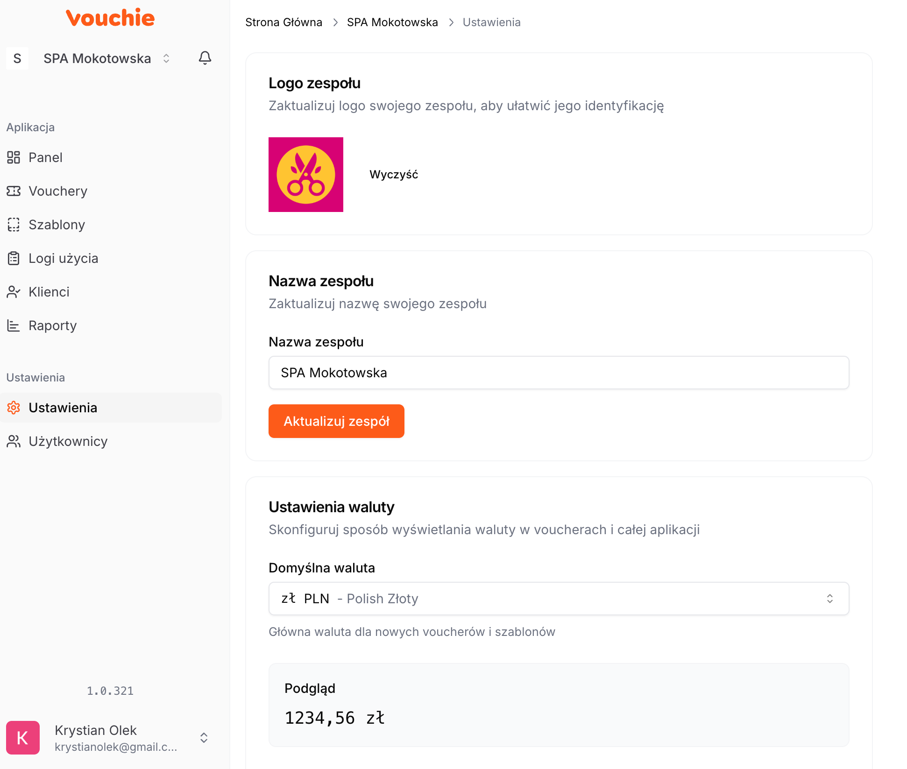Click Wyczyść to clear the logo
The image size is (907, 769).
coord(394,175)
